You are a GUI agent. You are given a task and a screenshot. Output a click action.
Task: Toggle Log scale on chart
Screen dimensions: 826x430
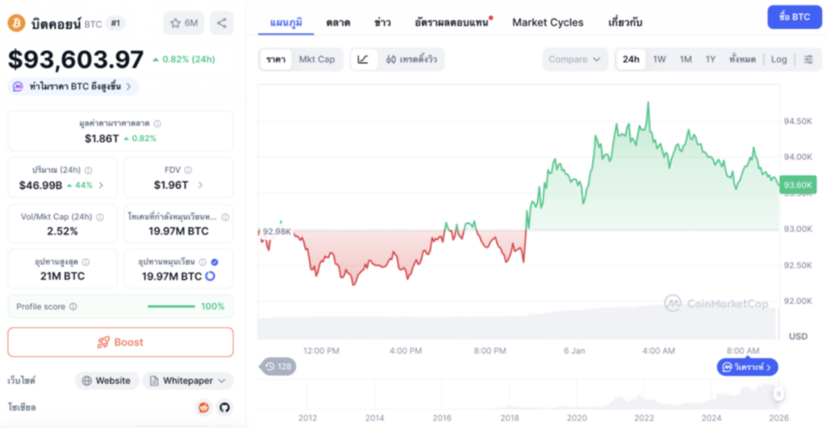point(778,59)
